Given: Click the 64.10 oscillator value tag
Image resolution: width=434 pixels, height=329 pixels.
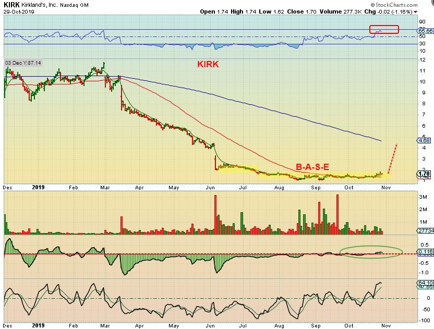Looking at the screenshot, I should point(425,283).
